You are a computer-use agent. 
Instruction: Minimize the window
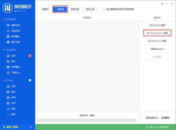[x=167, y=4]
